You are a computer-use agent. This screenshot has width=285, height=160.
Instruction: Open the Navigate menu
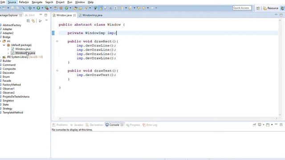pyautogui.click(x=37, y=2)
